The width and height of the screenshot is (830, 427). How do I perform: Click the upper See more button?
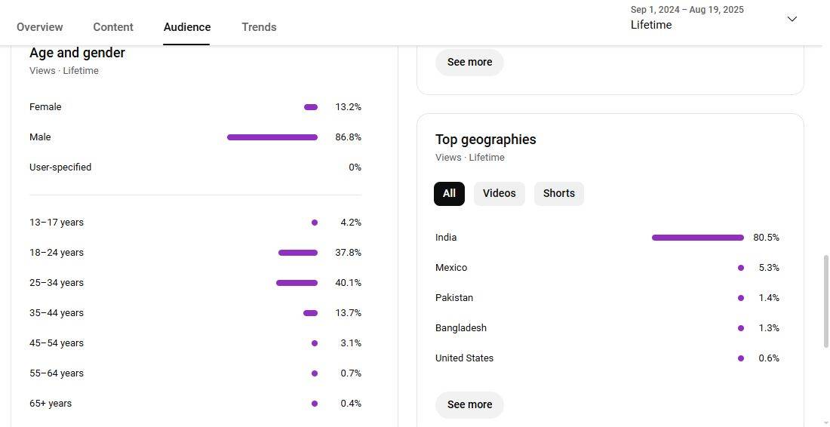tap(469, 62)
